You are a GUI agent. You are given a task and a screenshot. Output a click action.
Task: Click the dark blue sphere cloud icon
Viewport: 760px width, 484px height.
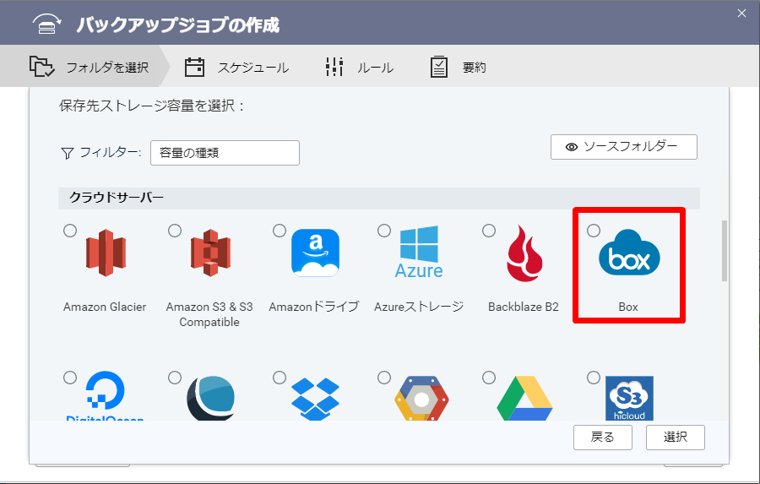click(x=211, y=398)
